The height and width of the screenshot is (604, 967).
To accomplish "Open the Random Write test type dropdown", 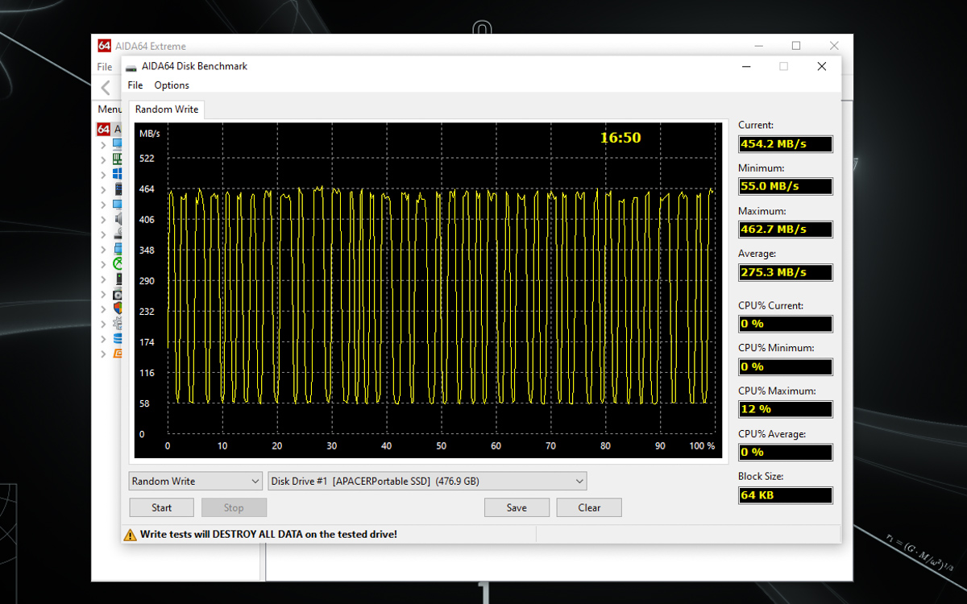I will 196,481.
